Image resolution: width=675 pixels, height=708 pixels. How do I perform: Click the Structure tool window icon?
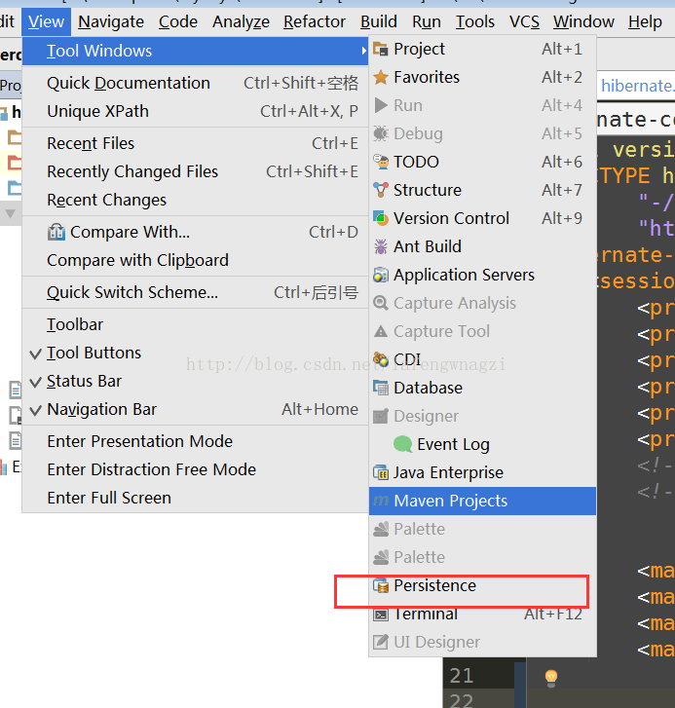(x=381, y=190)
